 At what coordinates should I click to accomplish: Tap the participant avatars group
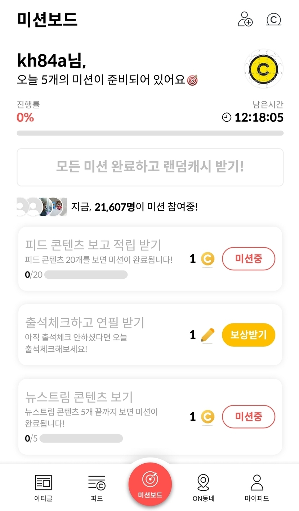41,207
